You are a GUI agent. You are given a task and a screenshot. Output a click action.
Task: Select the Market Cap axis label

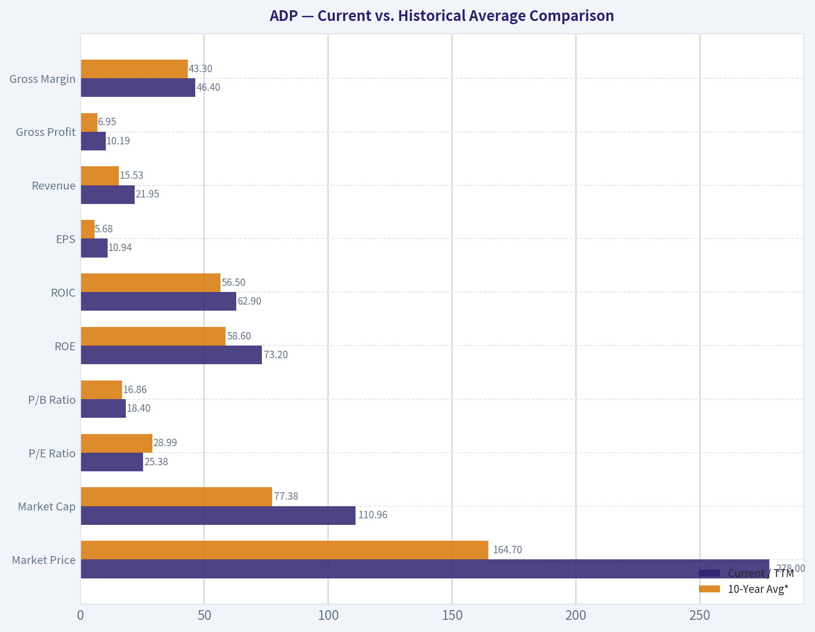click(x=47, y=506)
